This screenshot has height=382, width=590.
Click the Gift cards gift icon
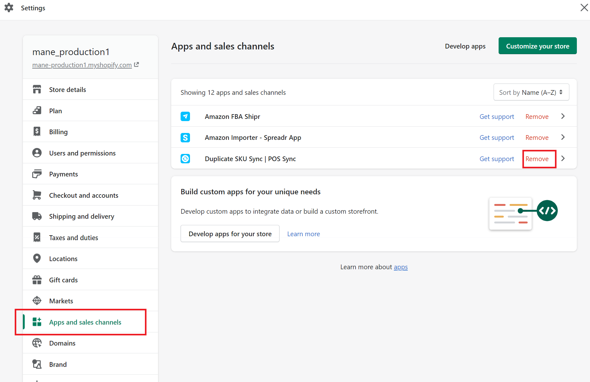37,280
